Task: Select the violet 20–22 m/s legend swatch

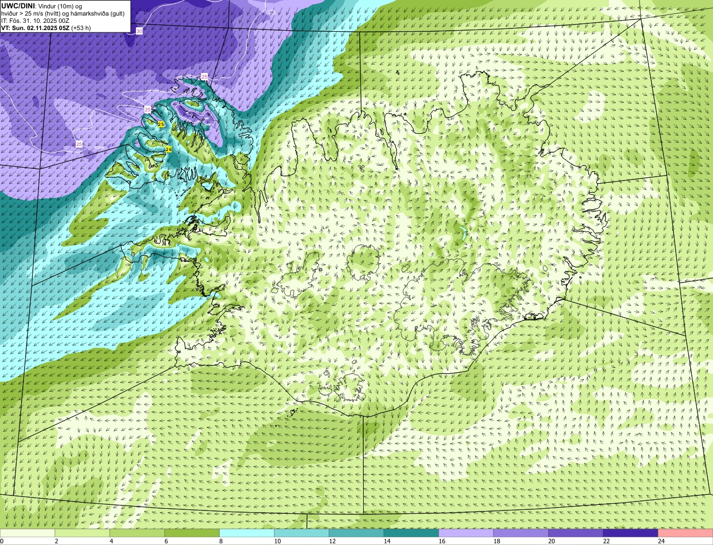Action: (576, 533)
